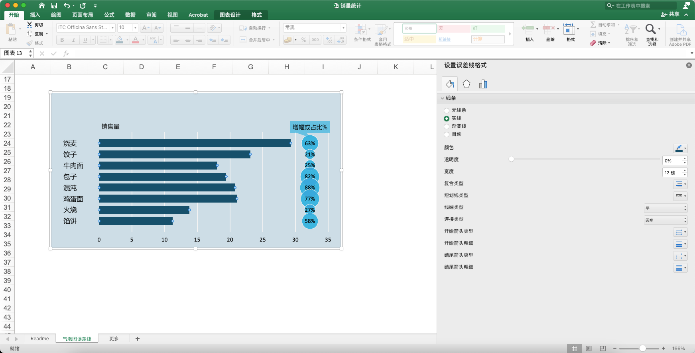Open the 公式 ribbon tab

[109, 15]
